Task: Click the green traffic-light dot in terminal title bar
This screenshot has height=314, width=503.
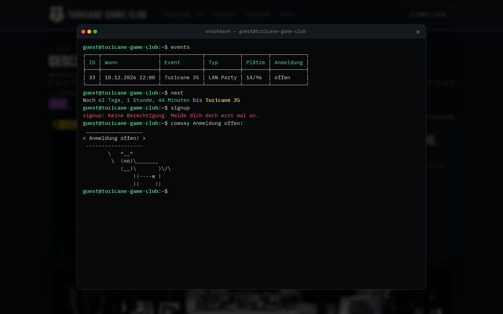Action: [95, 31]
